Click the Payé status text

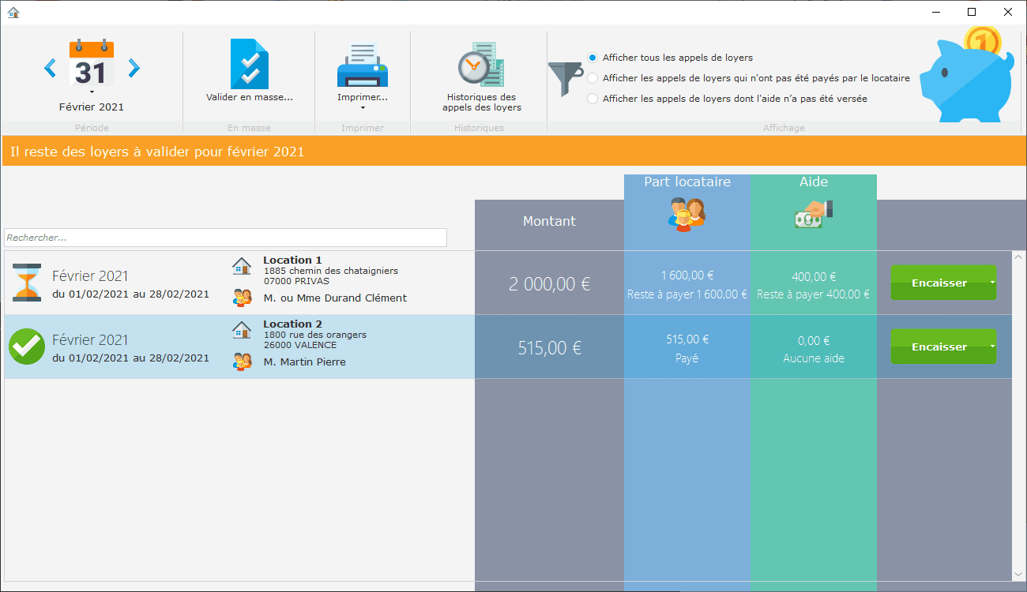(687, 358)
